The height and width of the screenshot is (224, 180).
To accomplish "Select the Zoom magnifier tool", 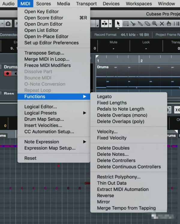I will click(x=154, y=24).
